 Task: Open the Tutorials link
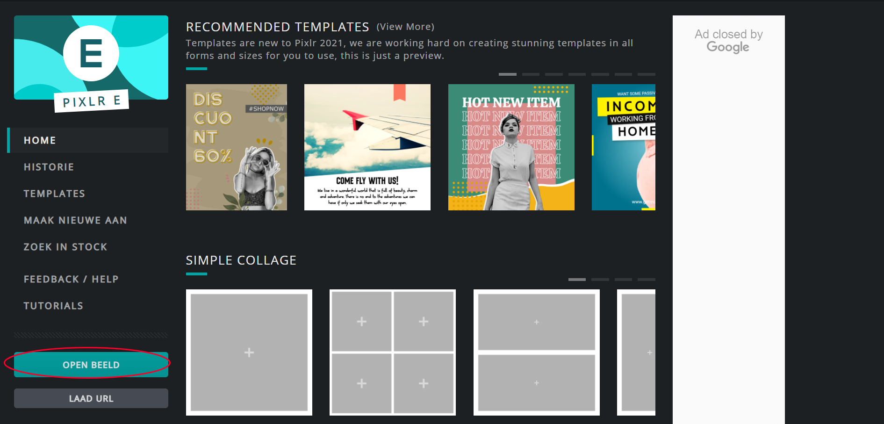click(53, 306)
